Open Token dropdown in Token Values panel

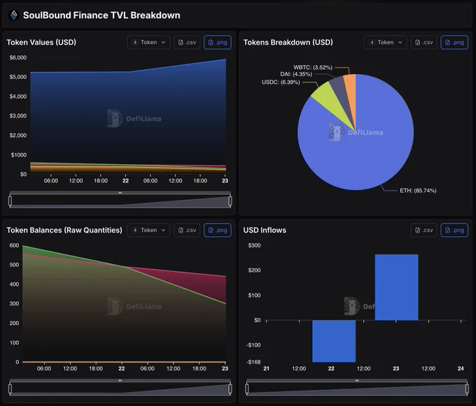[x=148, y=43]
